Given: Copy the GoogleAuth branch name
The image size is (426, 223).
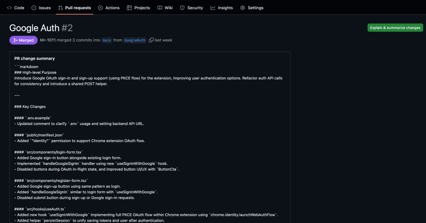Looking at the screenshot, I should (151, 40).
